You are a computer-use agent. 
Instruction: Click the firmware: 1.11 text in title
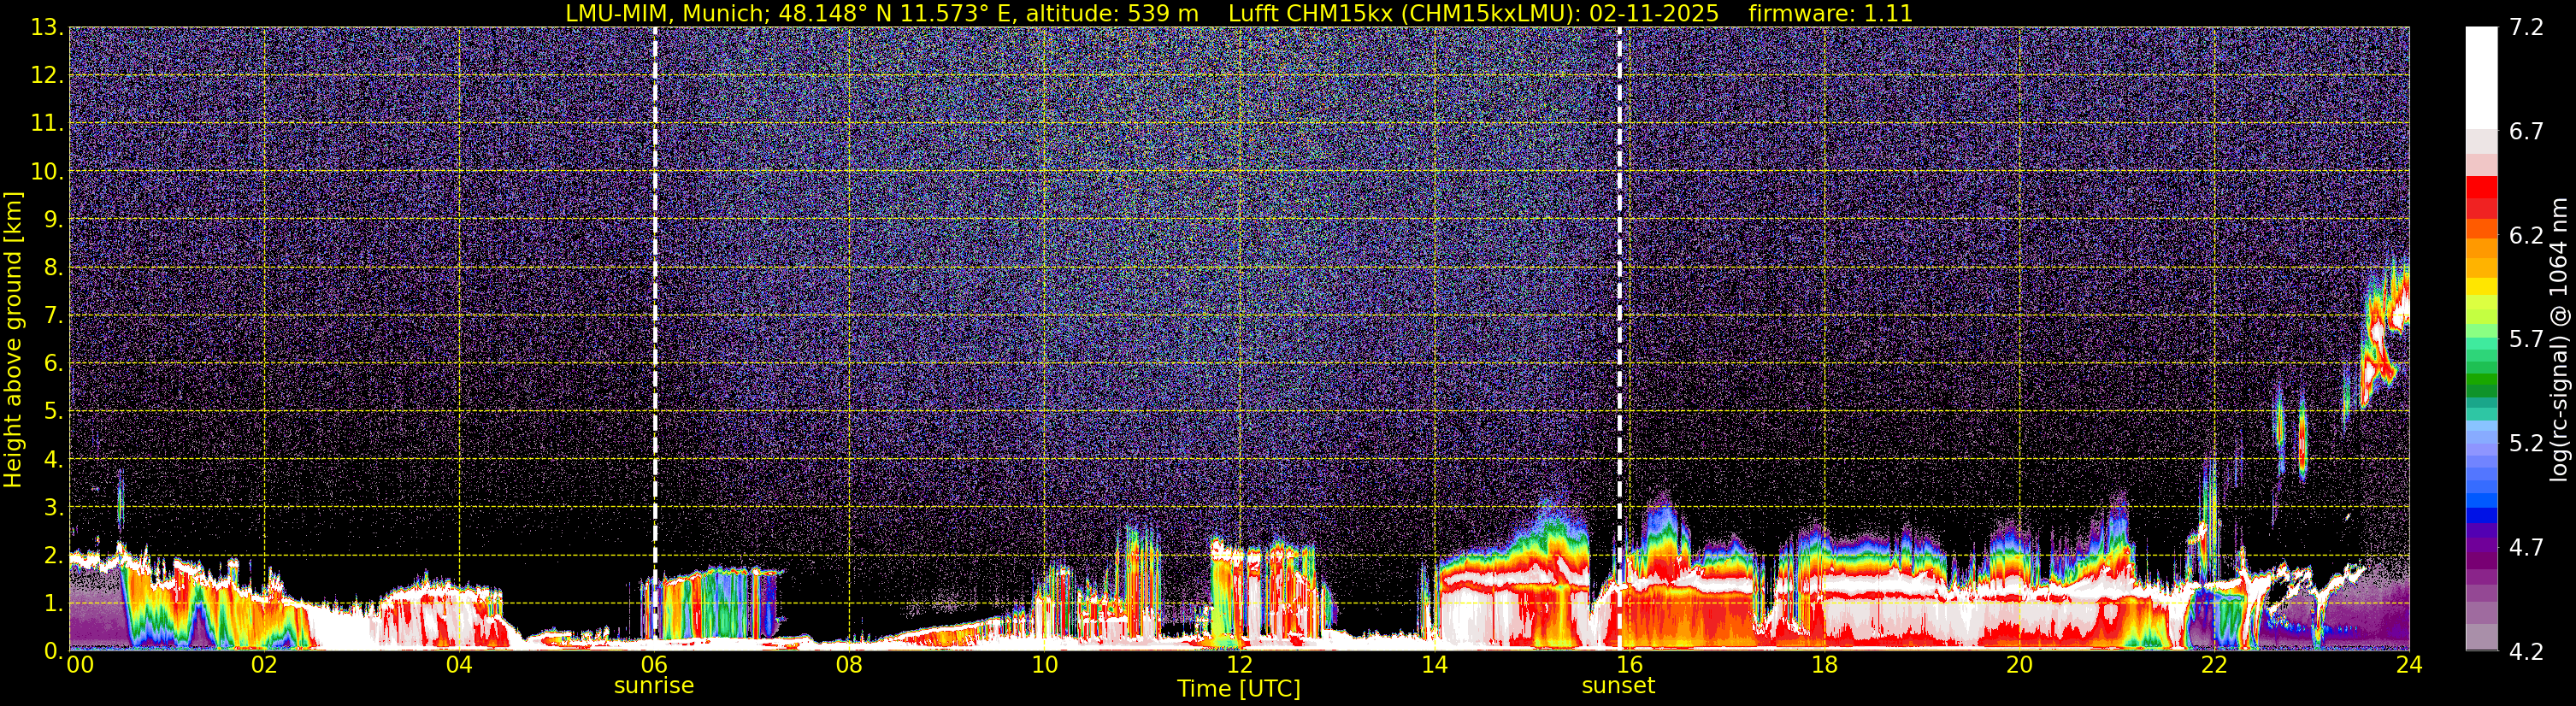coord(1830,13)
